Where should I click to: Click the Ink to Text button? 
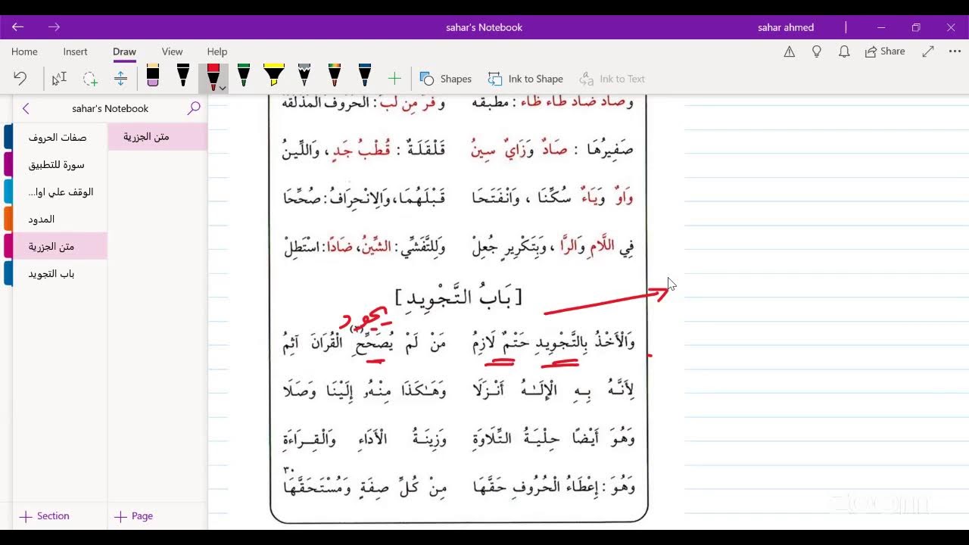[x=612, y=79]
